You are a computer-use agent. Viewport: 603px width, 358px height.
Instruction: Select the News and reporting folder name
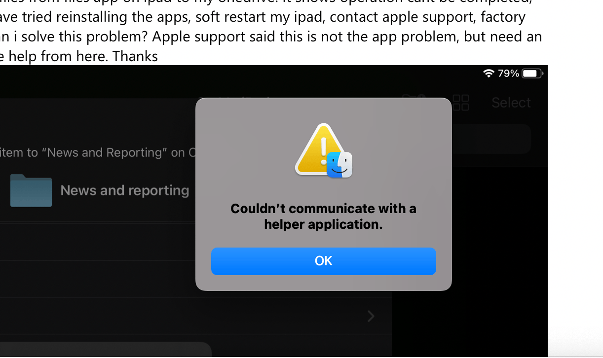pos(125,190)
